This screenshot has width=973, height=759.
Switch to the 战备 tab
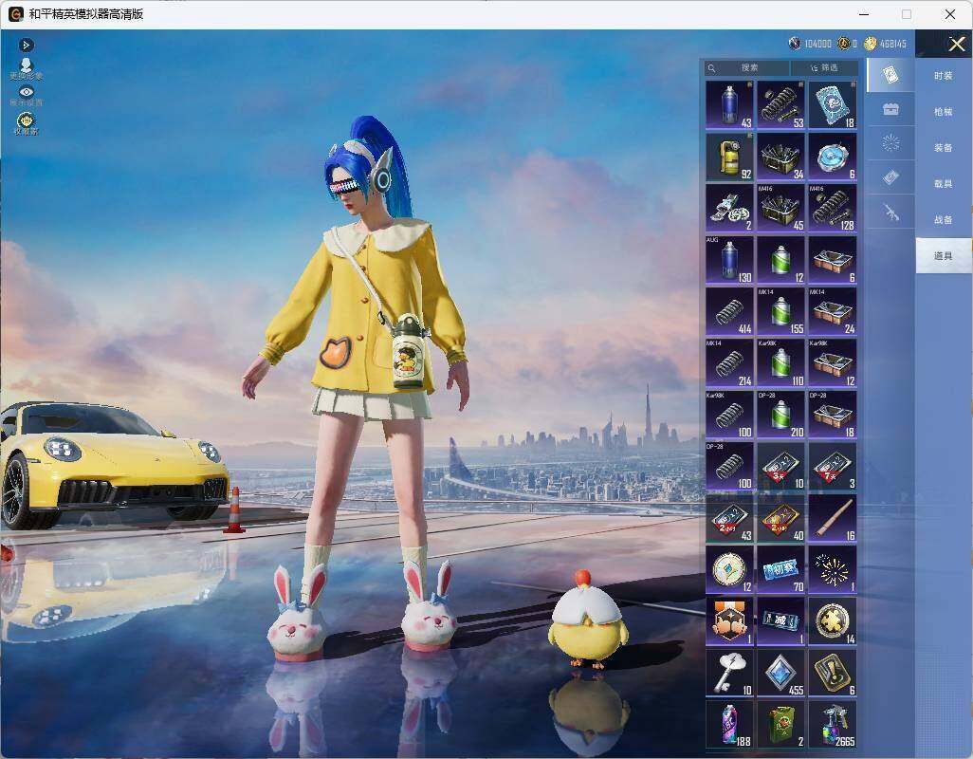point(944,220)
